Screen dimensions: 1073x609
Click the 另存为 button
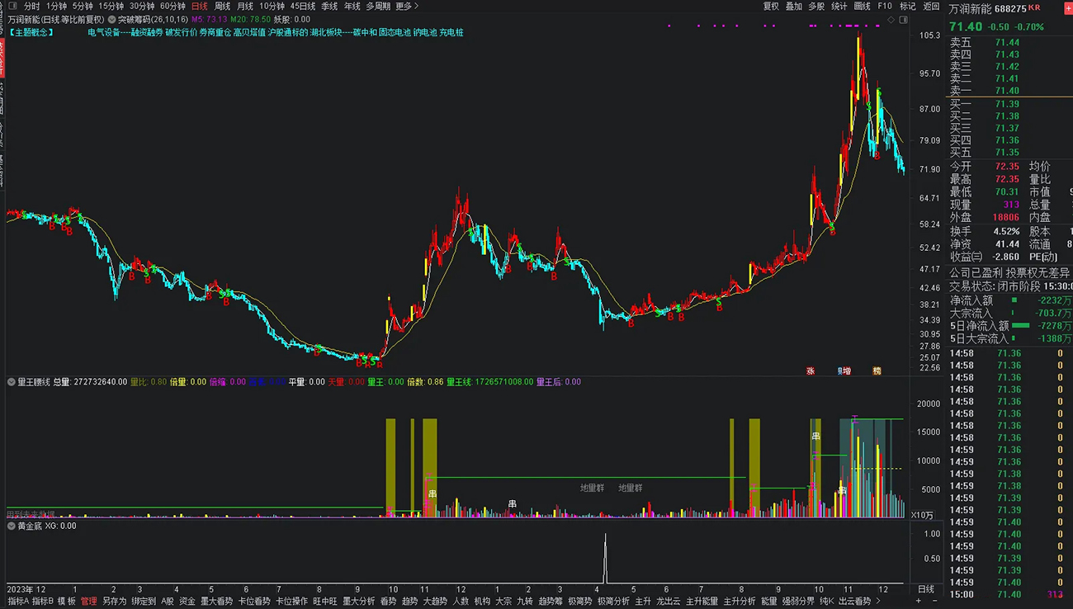pyautogui.click(x=115, y=602)
